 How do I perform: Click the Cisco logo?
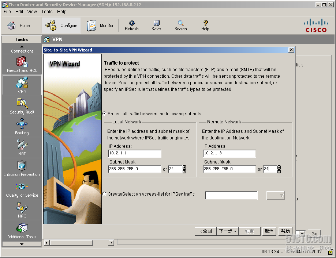(316, 26)
